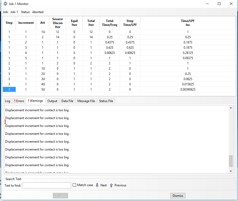Select the Data File tab
Viewport: 238px width, 201px height.
(67, 101)
